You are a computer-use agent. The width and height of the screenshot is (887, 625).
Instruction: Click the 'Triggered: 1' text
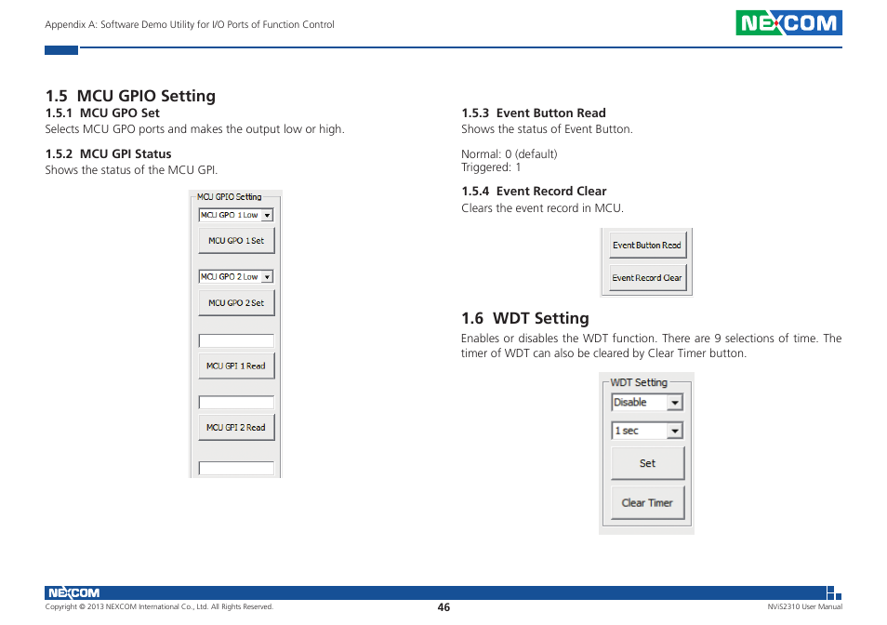coord(491,166)
